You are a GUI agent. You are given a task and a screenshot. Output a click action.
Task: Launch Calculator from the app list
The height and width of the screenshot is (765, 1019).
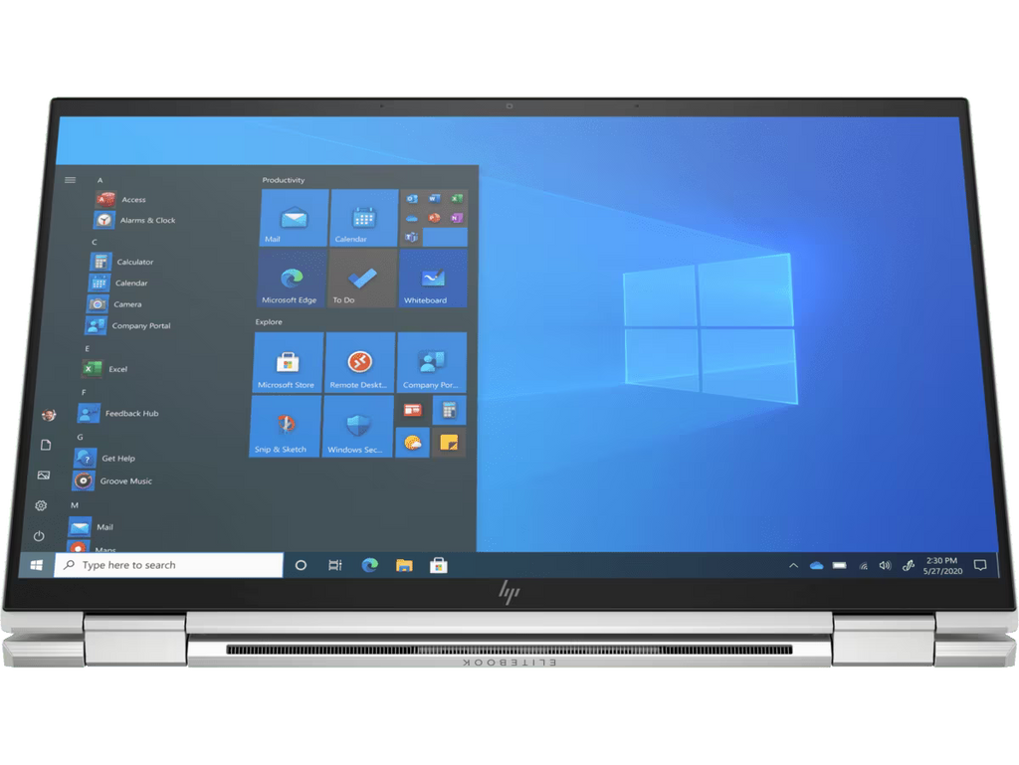coord(121,262)
